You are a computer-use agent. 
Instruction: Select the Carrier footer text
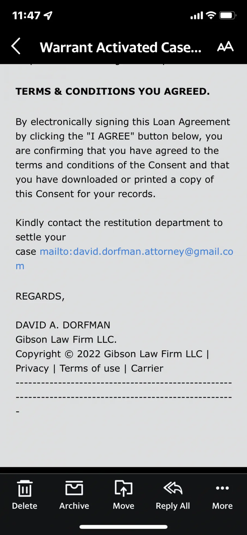[x=147, y=368]
